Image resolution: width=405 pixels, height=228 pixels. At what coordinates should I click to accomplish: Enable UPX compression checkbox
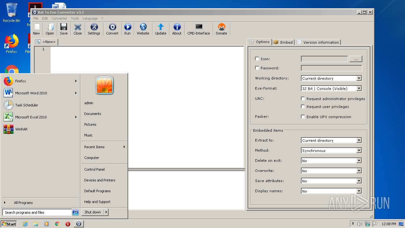point(303,117)
